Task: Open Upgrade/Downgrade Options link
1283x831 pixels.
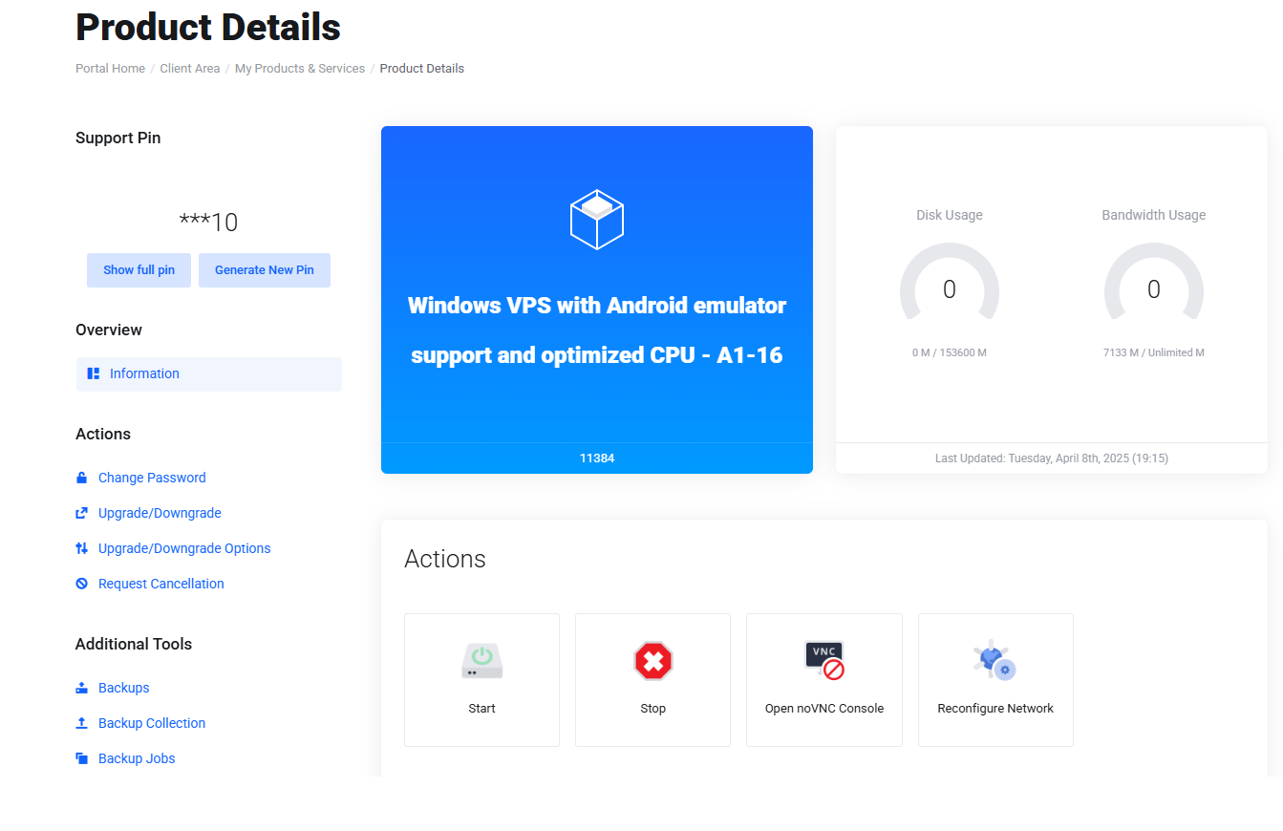Action: tap(184, 548)
